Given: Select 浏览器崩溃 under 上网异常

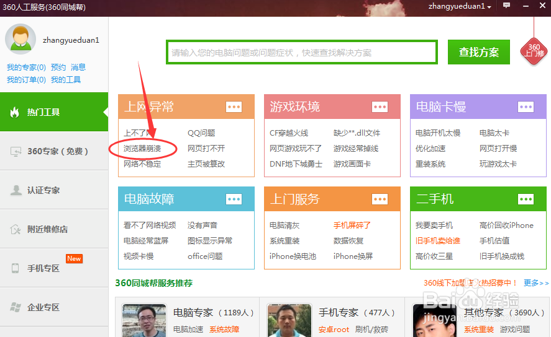Looking at the screenshot, I should (x=142, y=149).
